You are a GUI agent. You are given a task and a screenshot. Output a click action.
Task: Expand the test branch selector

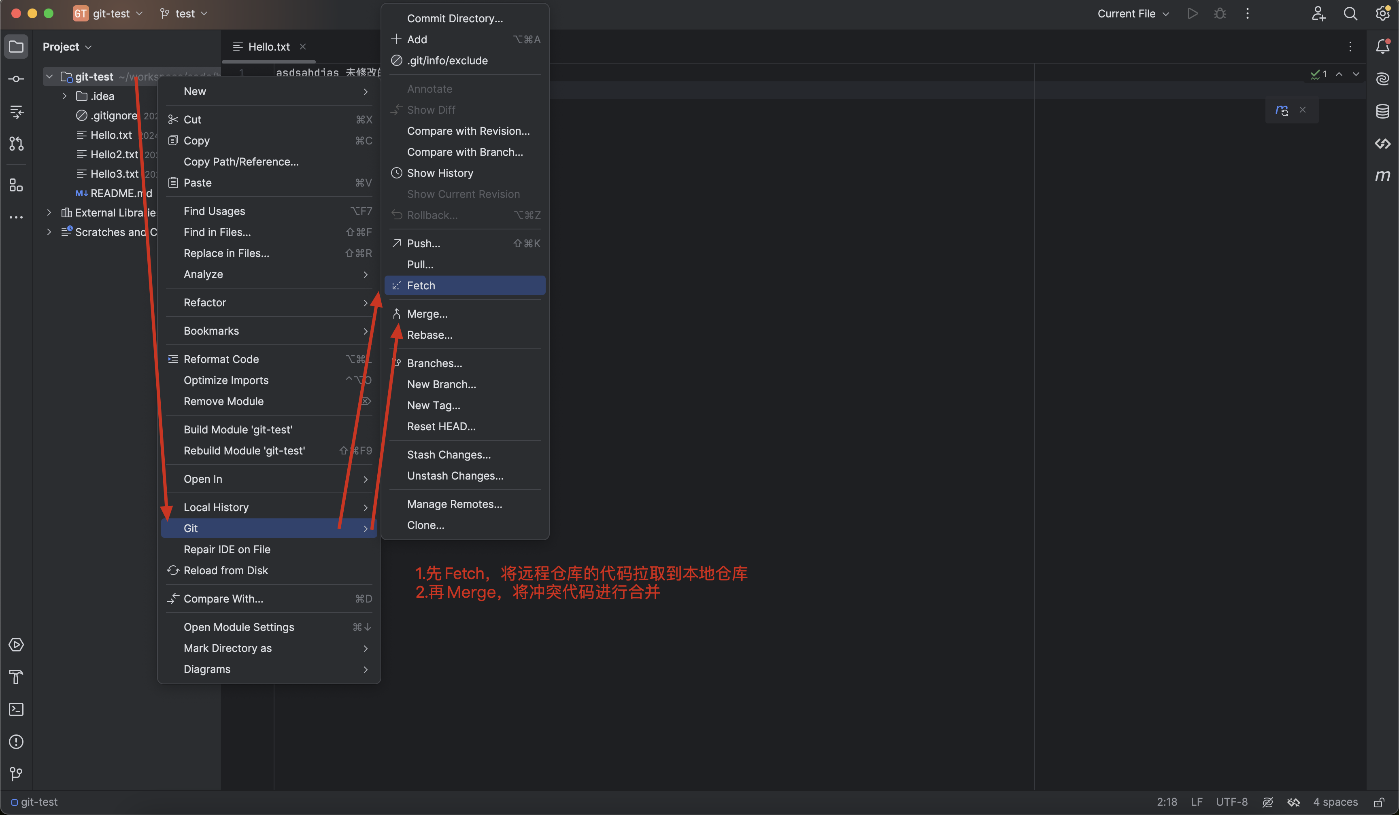point(183,13)
